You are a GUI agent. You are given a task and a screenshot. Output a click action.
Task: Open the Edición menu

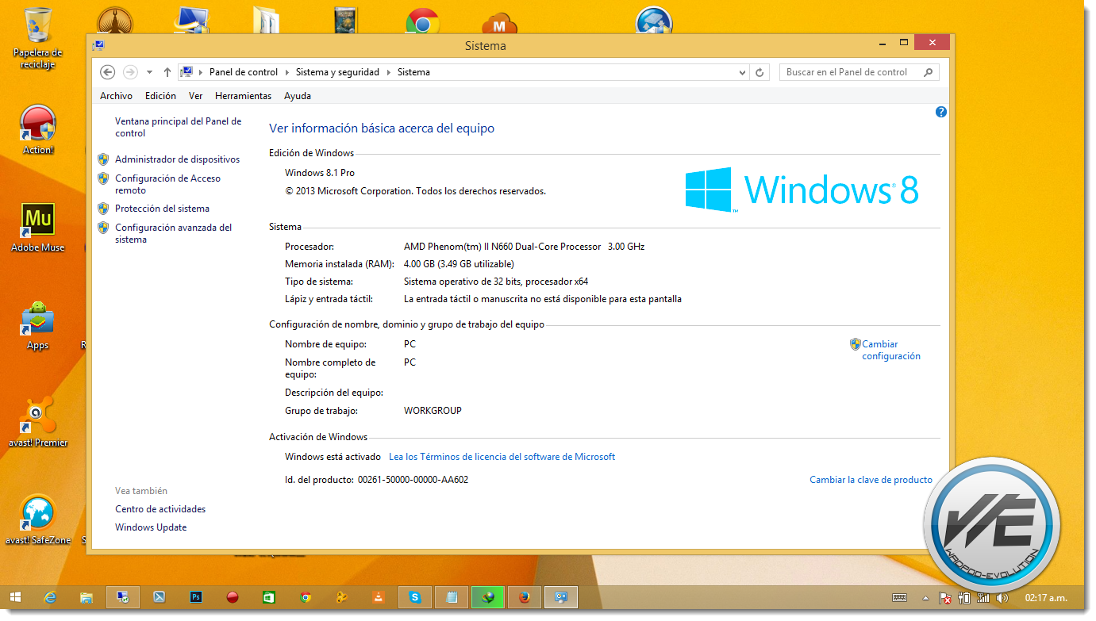(160, 96)
